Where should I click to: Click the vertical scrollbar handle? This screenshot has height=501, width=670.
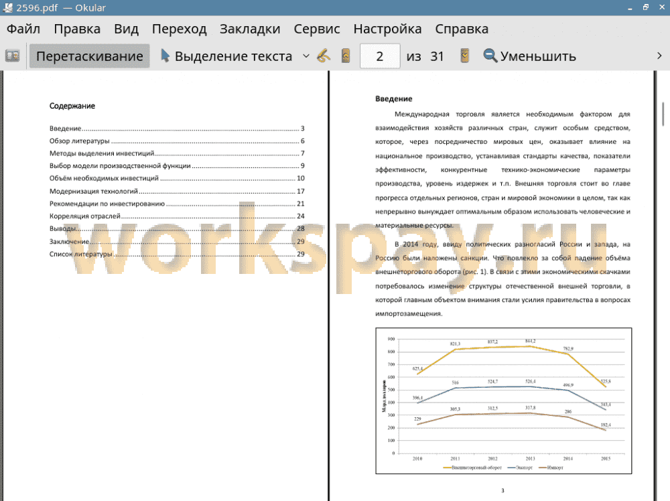663,113
